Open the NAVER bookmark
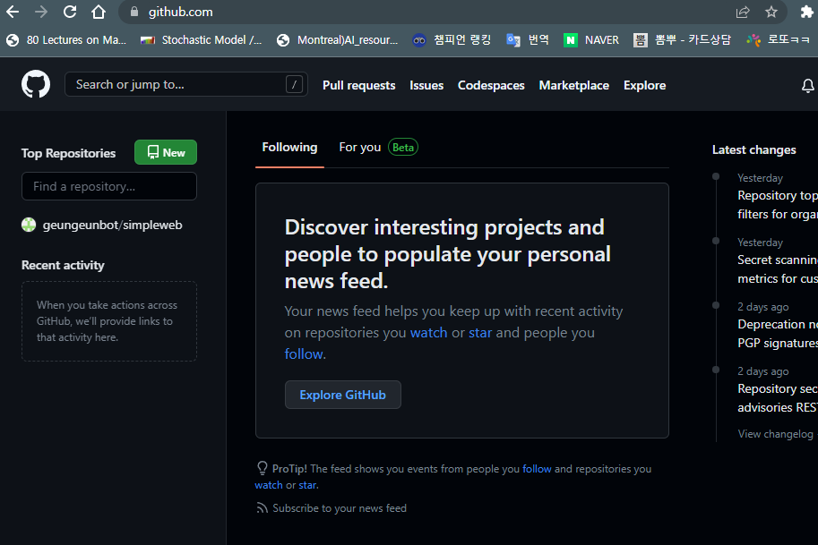Viewport: 818px width, 545px height. click(591, 40)
